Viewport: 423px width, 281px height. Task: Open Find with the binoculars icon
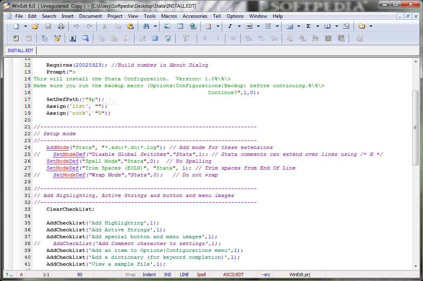146,26
